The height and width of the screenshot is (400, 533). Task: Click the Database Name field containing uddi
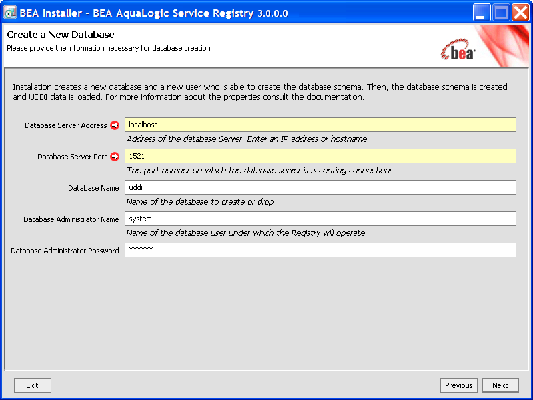pyautogui.click(x=320, y=187)
